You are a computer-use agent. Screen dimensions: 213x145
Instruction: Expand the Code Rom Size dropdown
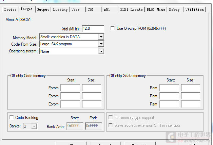pos(101,44)
